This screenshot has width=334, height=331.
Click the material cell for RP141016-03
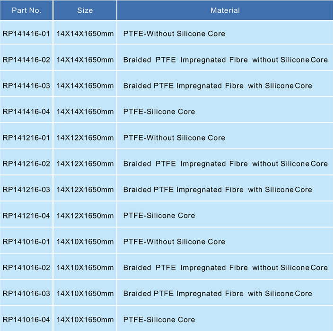218,294
